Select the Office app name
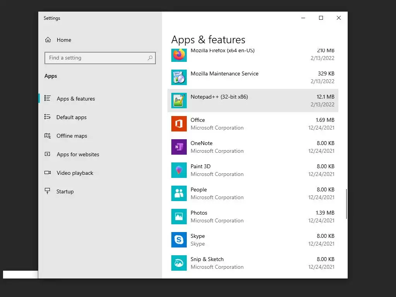The height and width of the screenshot is (297, 396). [198, 120]
